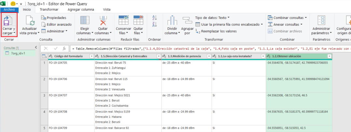
Task: Open the Combinar consultas dropdown
Action: tap(305, 17)
